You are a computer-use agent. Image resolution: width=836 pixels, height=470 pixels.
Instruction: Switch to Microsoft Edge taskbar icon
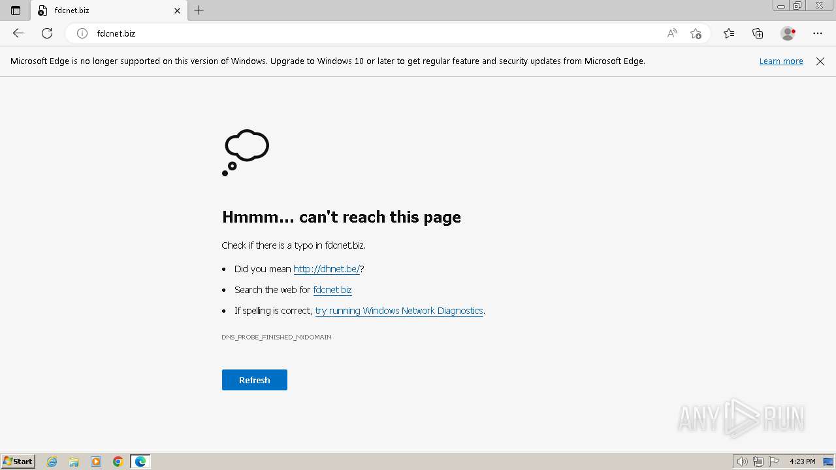140,462
